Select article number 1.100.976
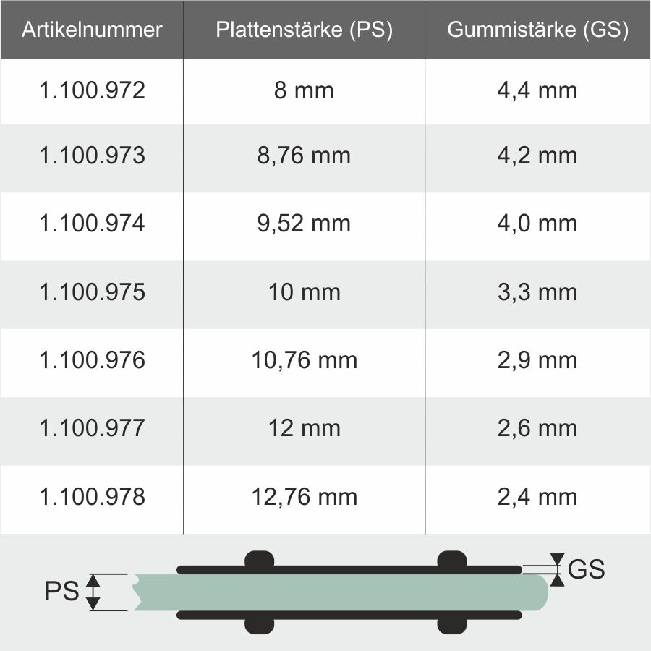The image size is (651, 651). [x=92, y=360]
